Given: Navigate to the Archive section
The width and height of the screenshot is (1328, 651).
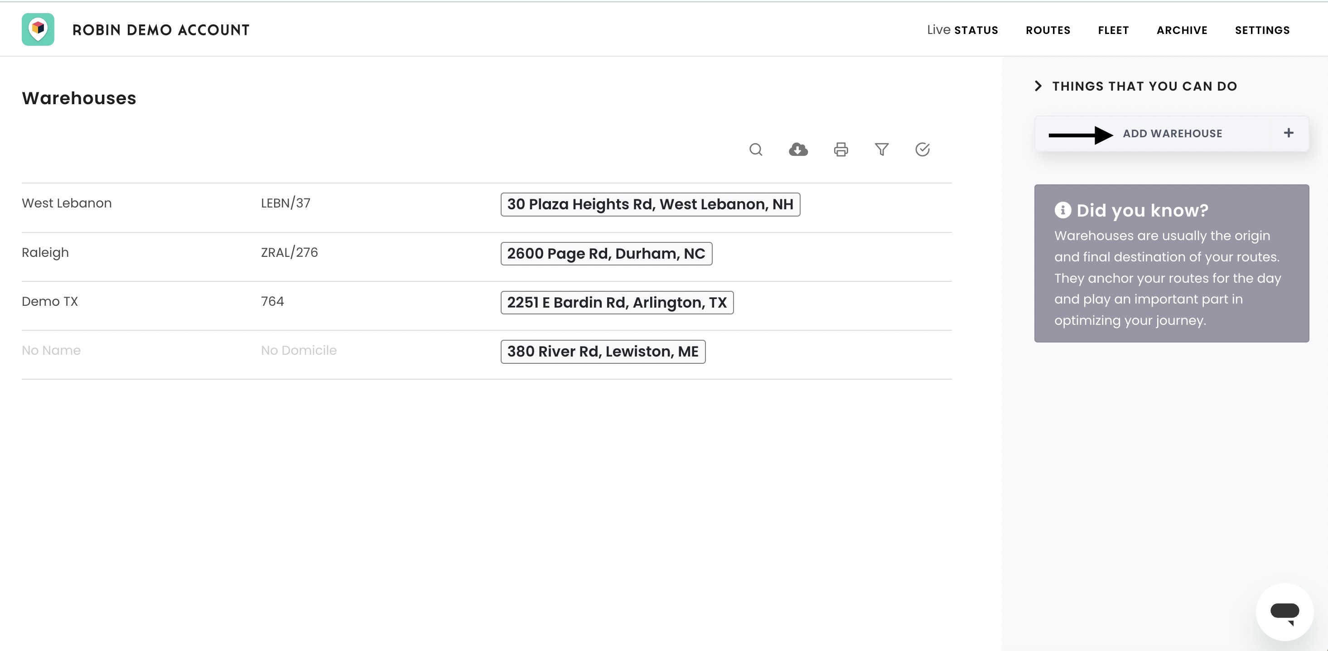Looking at the screenshot, I should point(1182,30).
